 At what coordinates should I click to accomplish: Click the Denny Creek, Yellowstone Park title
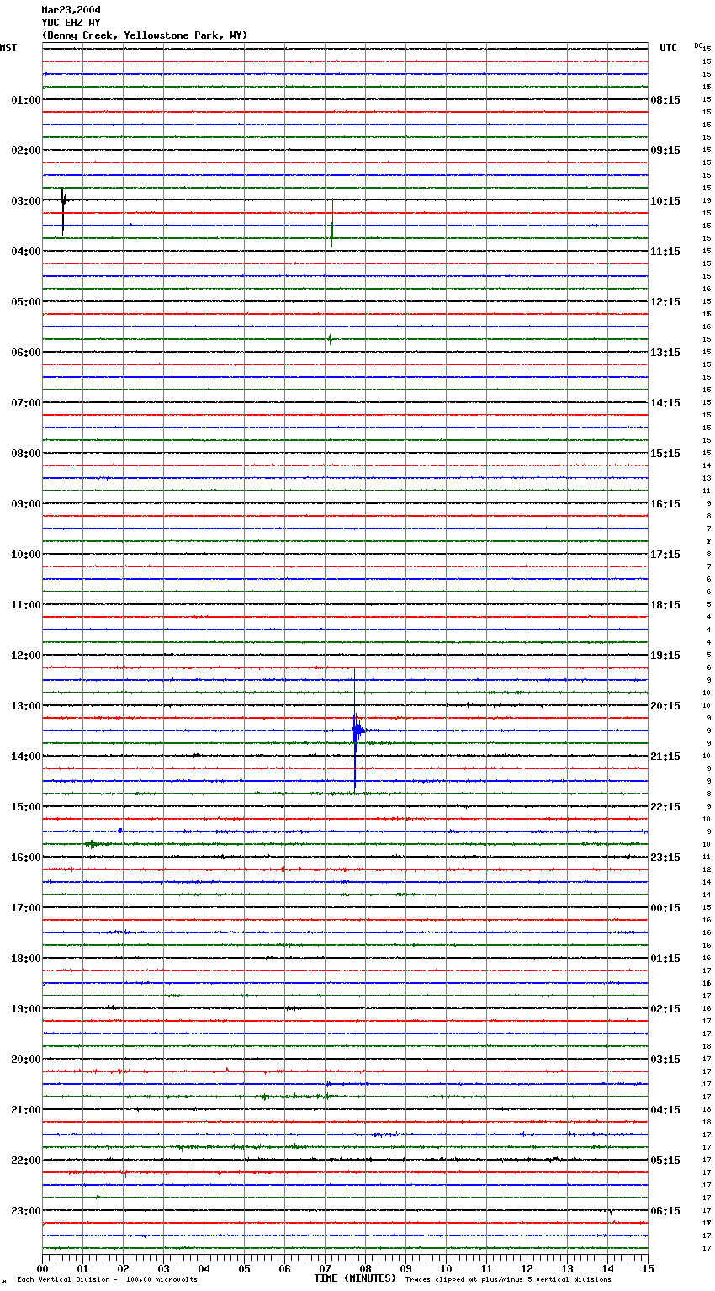click(145, 35)
